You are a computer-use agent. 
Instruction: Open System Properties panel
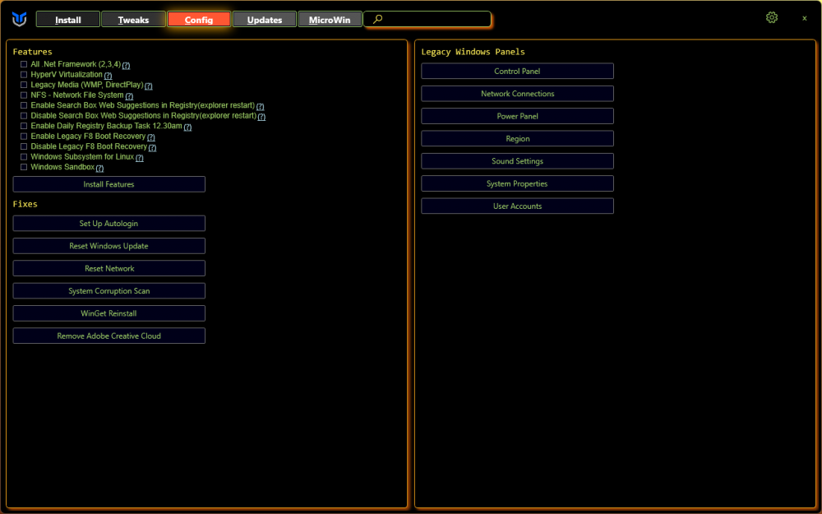pos(517,183)
